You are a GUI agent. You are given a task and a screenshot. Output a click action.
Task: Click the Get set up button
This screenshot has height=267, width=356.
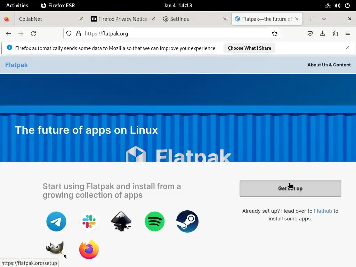[290, 188]
